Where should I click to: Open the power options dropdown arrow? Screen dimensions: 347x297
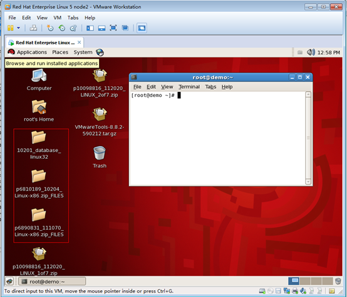(19, 28)
